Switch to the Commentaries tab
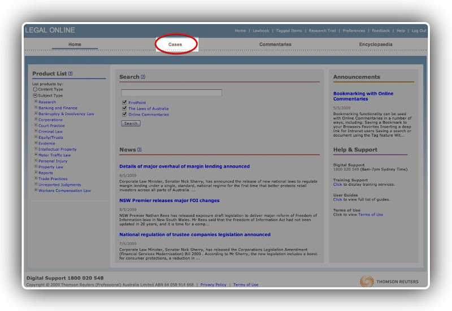The image size is (452, 311). [275, 45]
